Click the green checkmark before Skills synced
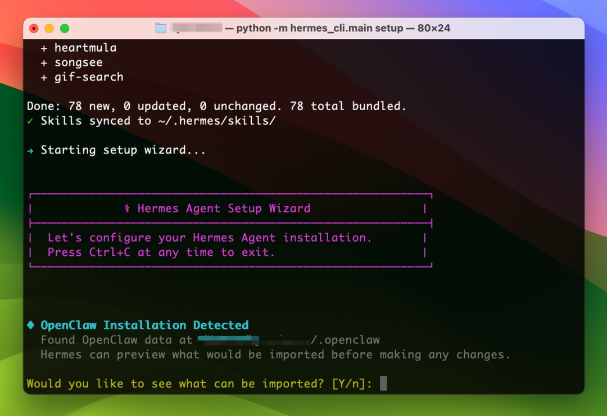The width and height of the screenshot is (607, 416). (x=30, y=121)
